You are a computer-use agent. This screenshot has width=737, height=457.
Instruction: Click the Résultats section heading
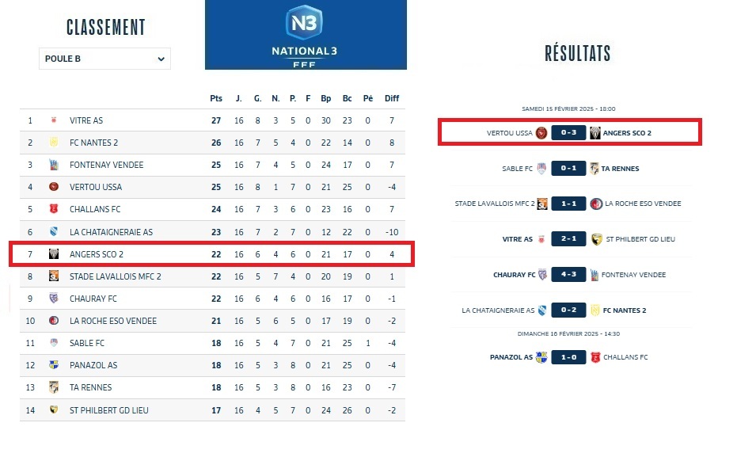577,53
